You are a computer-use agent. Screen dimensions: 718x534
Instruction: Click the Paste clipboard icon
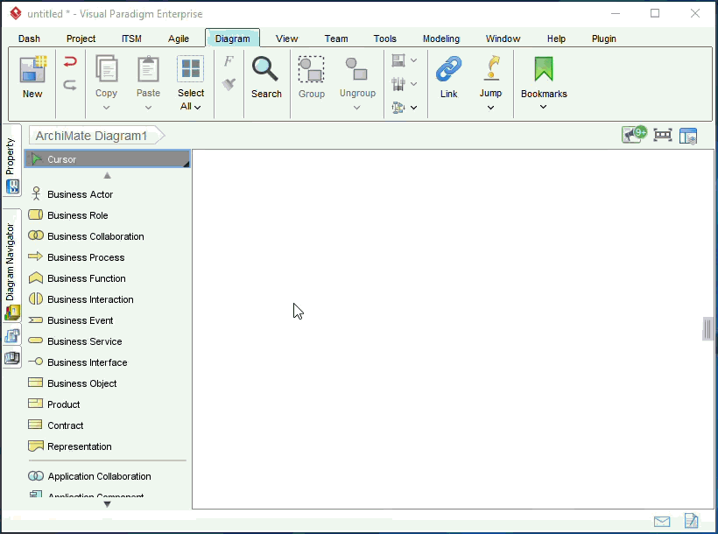pyautogui.click(x=148, y=68)
